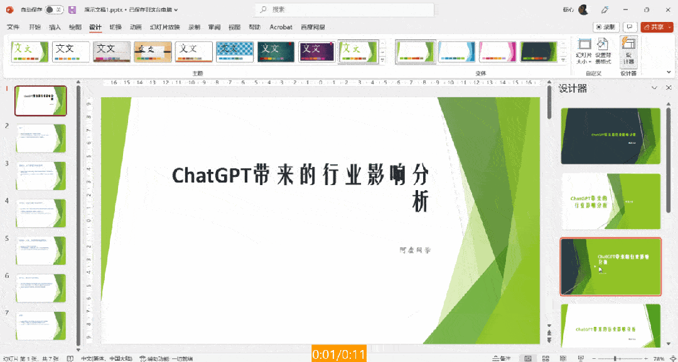Expand the variants gallery more arrow
This screenshot has width=678, height=362.
click(x=563, y=60)
